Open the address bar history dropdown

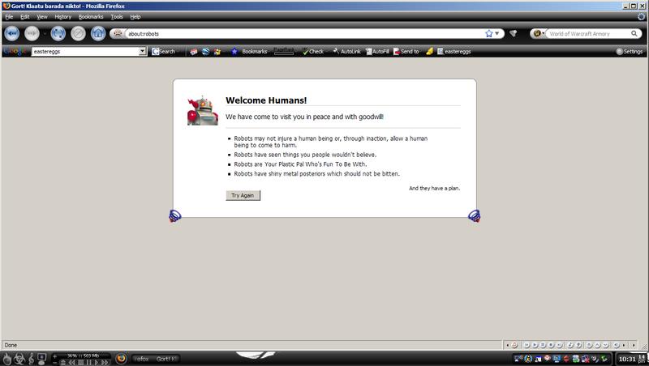coord(499,34)
